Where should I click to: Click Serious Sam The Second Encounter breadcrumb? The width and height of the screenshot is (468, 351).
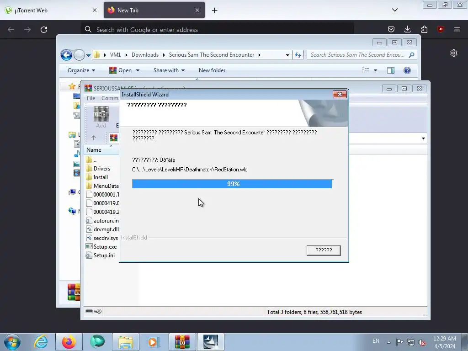point(212,55)
